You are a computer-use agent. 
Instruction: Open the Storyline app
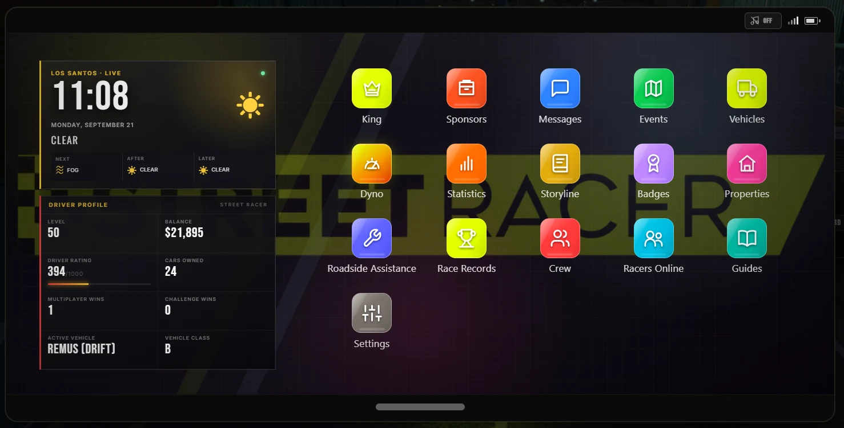(x=560, y=164)
